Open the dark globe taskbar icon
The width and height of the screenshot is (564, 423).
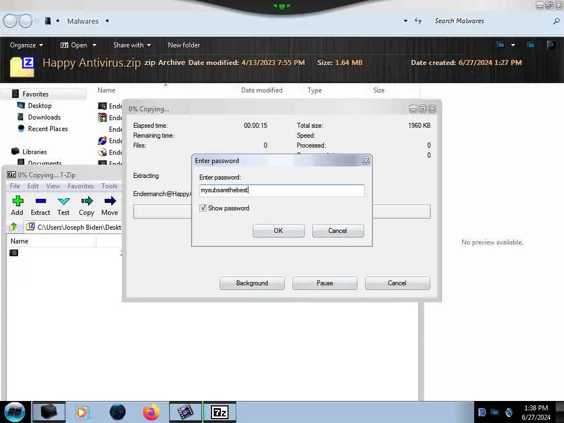tap(117, 412)
